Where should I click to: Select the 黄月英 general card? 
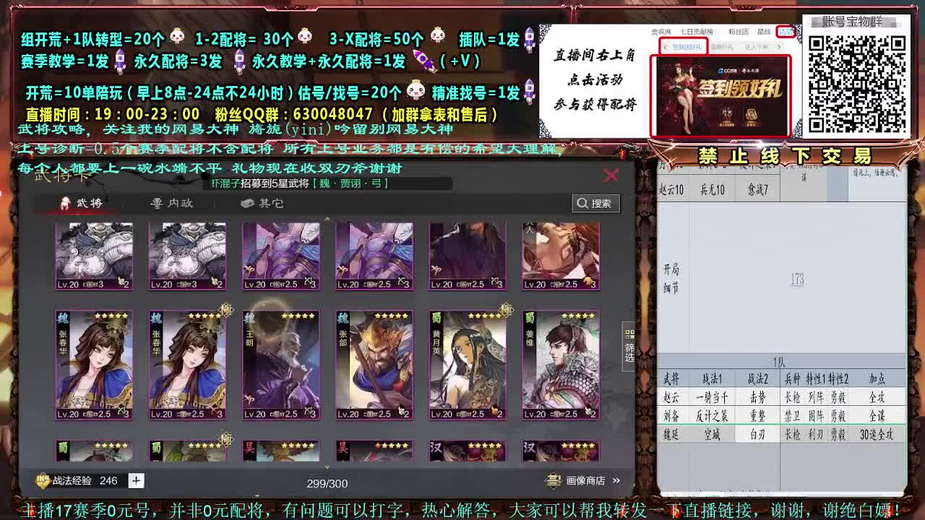coord(468,365)
